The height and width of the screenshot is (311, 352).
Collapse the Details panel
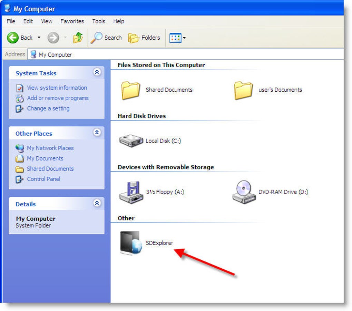click(x=97, y=203)
